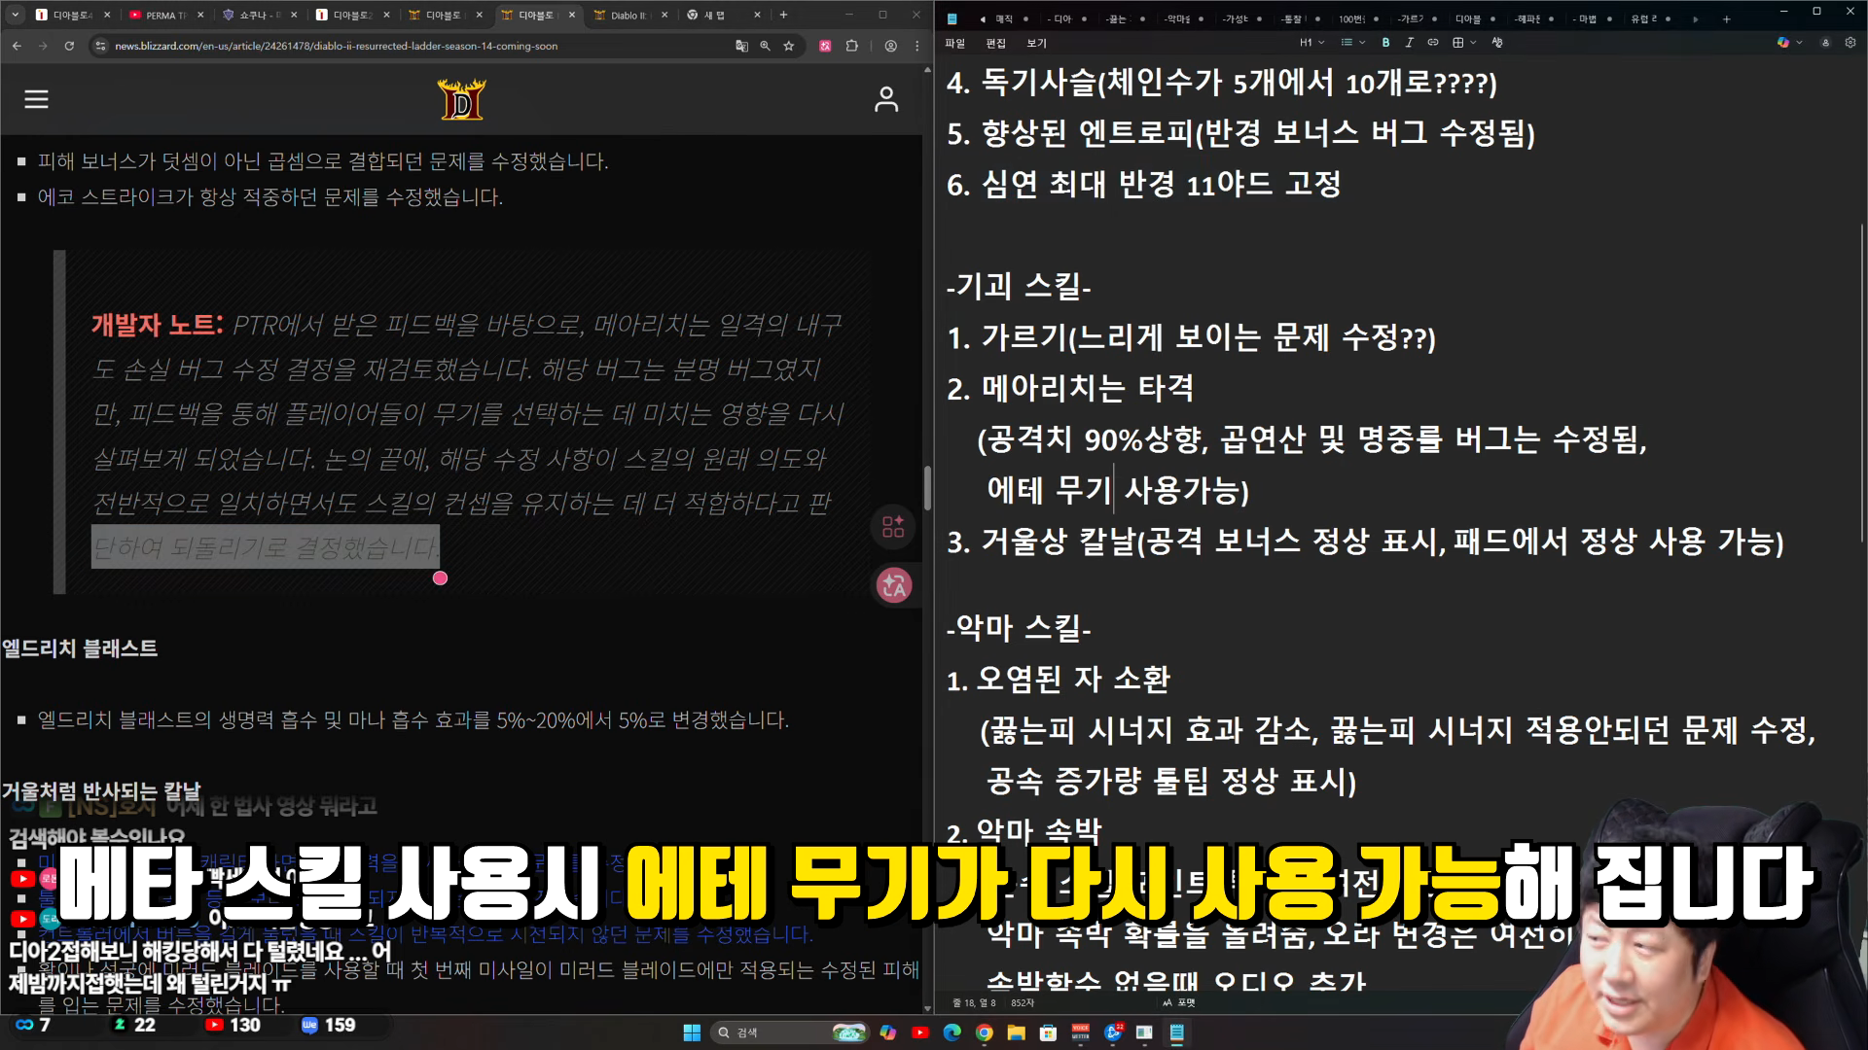Viewport: 1868px width, 1050px height.
Task: Open Microsoft Store from the taskbar
Action: (1048, 1032)
